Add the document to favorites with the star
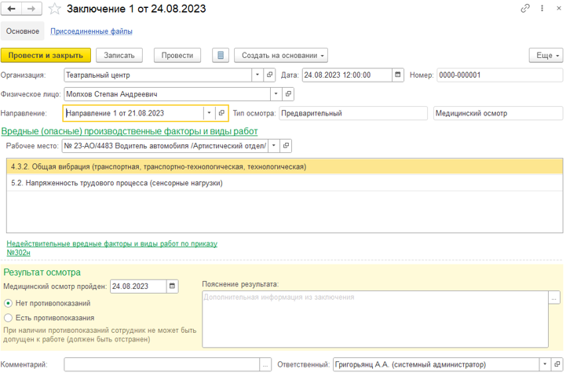 pos(54,9)
